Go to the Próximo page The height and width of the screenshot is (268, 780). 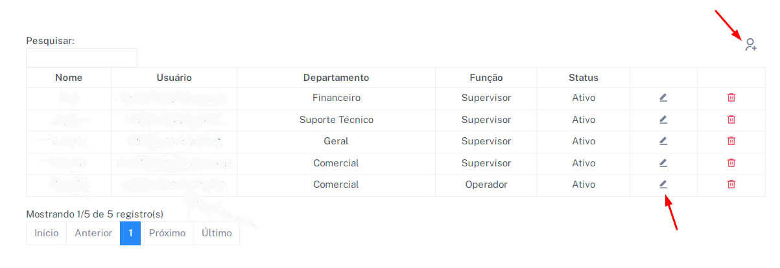tap(167, 233)
